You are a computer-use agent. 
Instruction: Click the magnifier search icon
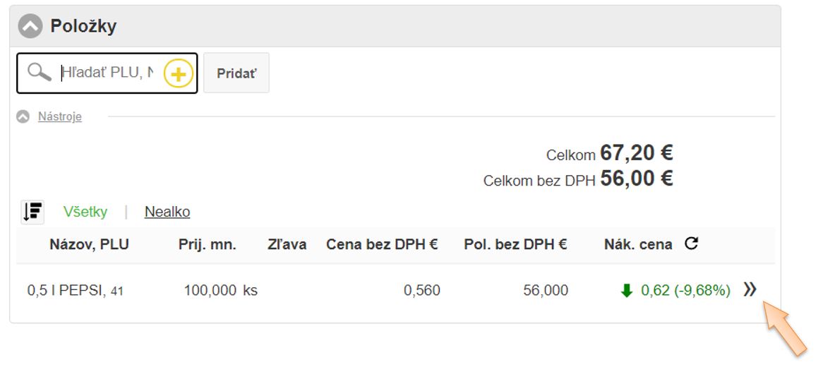click(40, 73)
